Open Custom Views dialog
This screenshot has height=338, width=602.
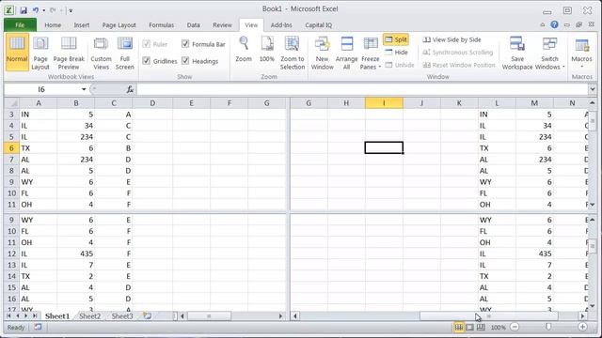tap(101, 53)
